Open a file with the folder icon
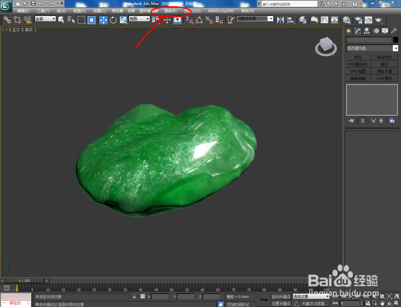Image resolution: width=401 pixels, height=307 pixels. point(25,4)
